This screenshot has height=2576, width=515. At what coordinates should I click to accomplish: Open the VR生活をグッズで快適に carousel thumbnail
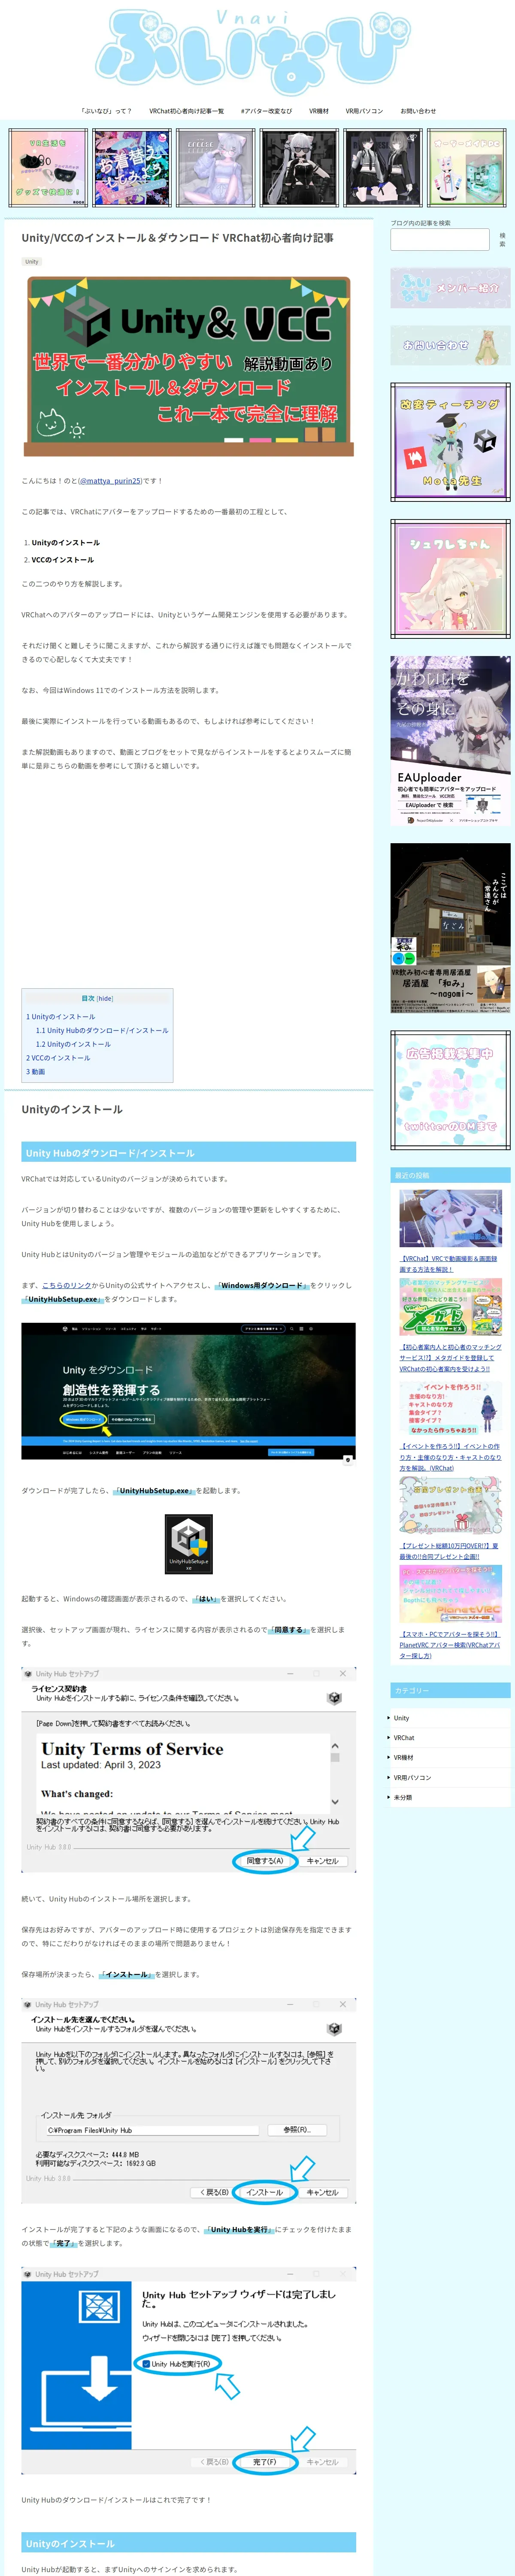click(x=49, y=168)
